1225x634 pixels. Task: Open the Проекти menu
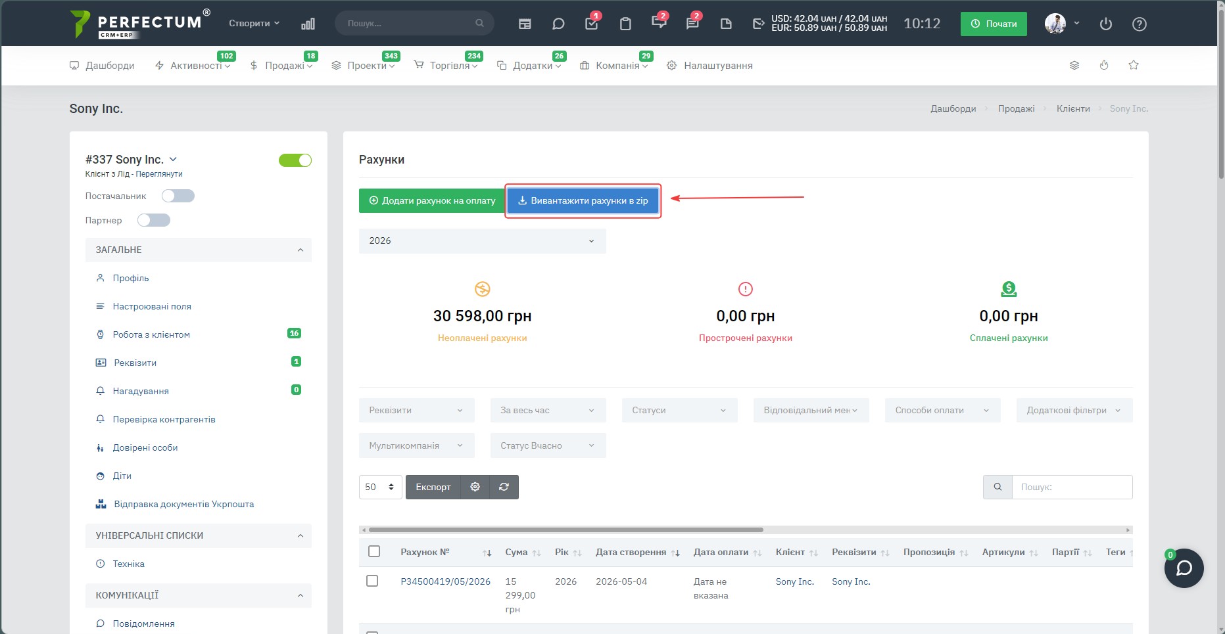point(363,66)
